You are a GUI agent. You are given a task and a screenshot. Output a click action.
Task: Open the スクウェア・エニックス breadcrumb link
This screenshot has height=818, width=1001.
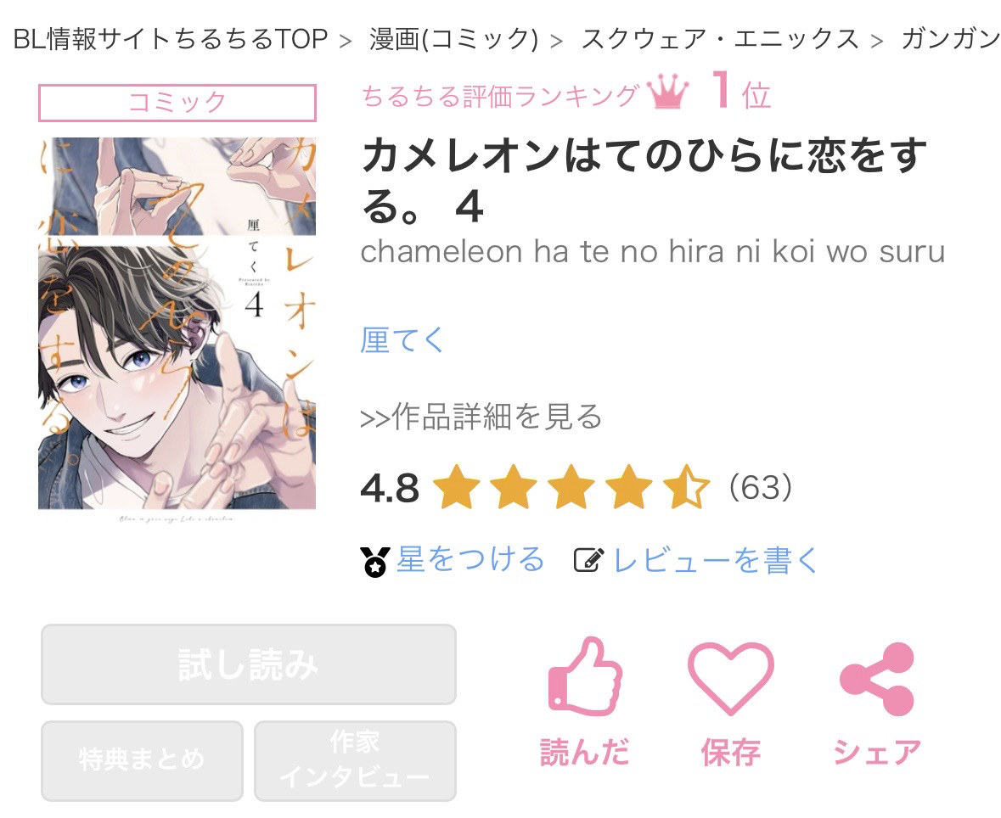(x=720, y=40)
